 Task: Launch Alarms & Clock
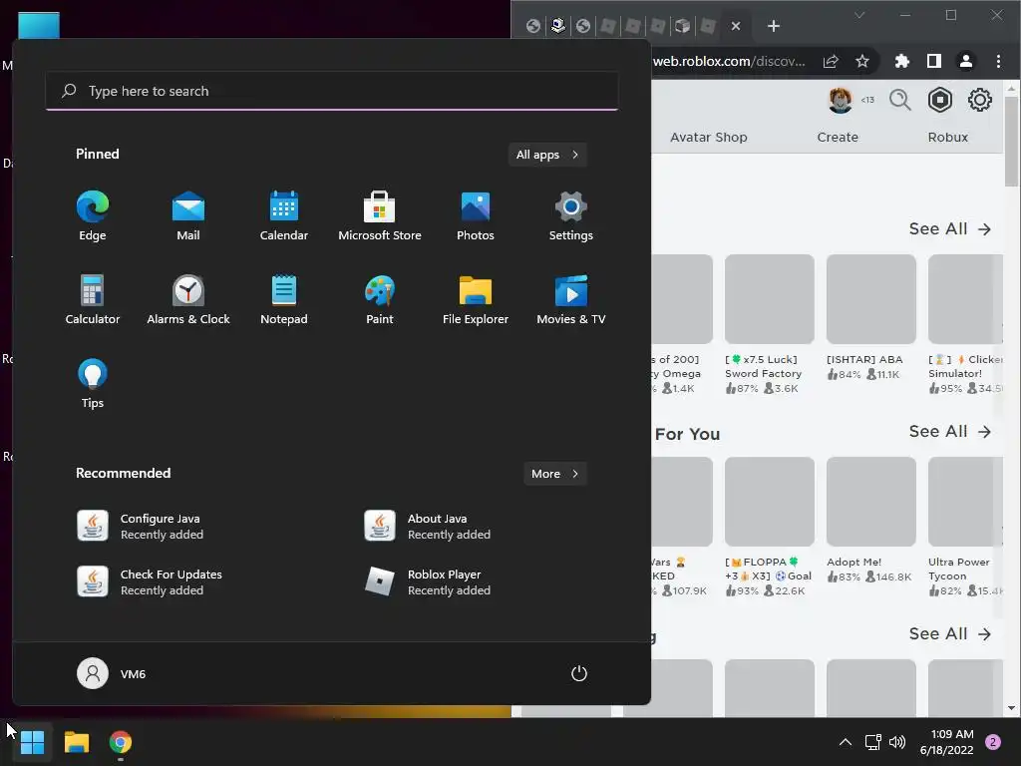(188, 299)
